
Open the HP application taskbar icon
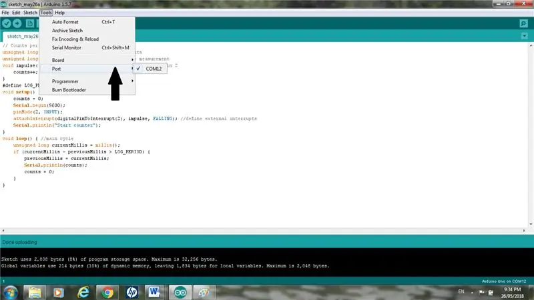pyautogui.click(x=131, y=293)
